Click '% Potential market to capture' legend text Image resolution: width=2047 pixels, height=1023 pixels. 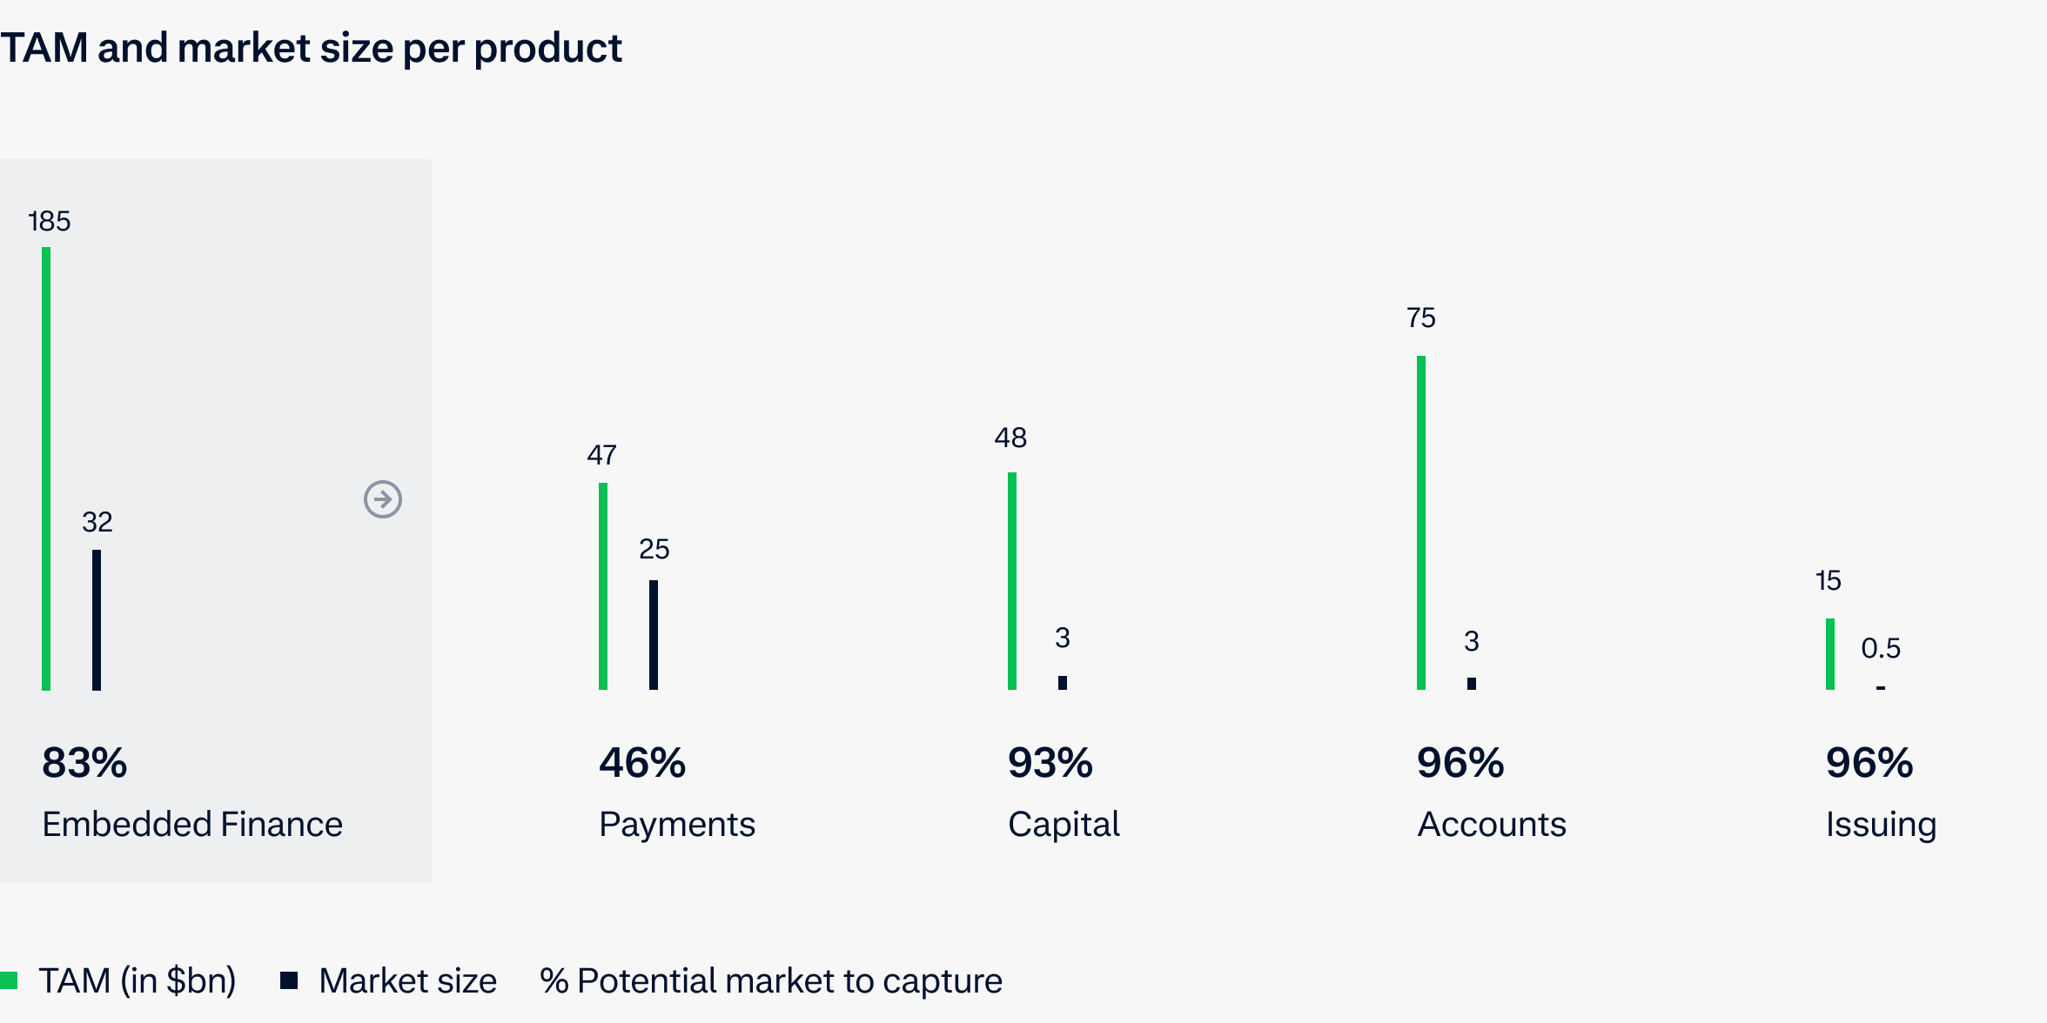tap(771, 980)
